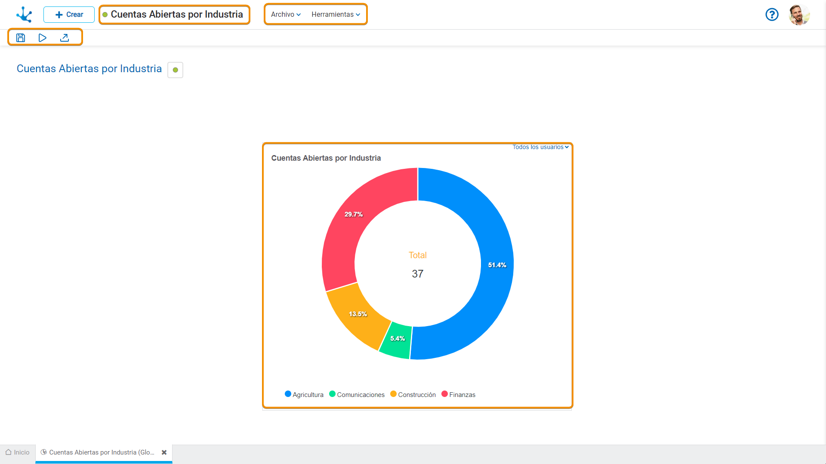Click the export share icon

click(65, 38)
